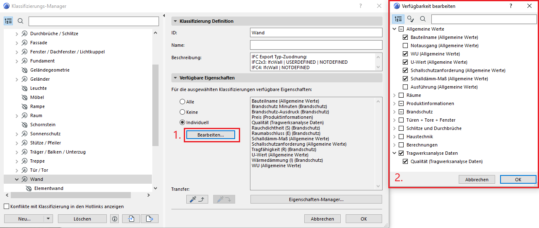Image resolution: width=539 pixels, height=228 pixels.
Task: Click the search magnifier in Klassifizierungs-Manager
Action: pyautogui.click(x=21, y=21)
